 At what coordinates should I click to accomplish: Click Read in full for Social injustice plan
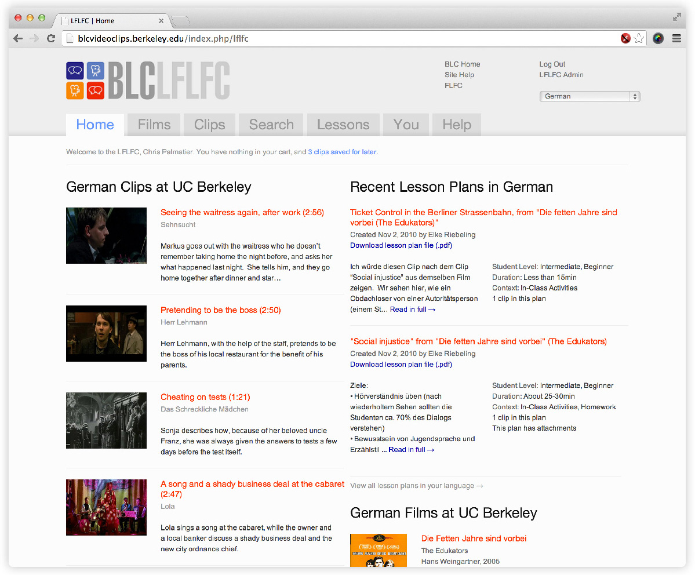click(x=412, y=450)
